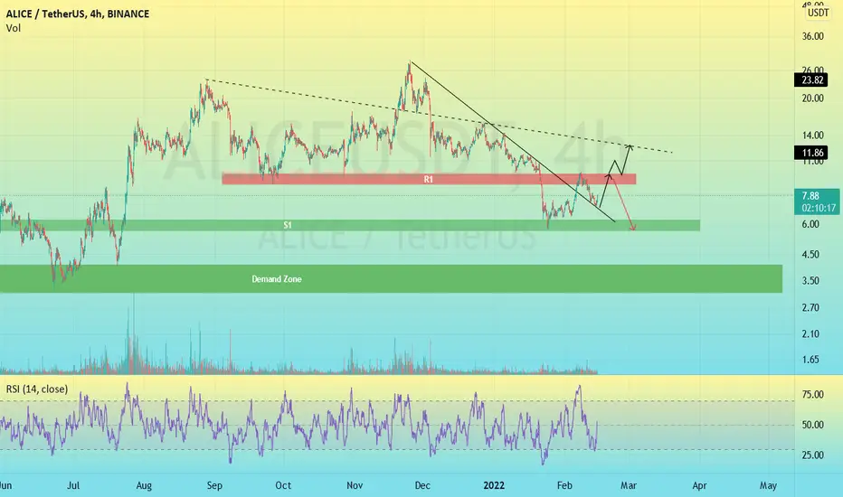Click Jul on the time axis

click(x=73, y=485)
